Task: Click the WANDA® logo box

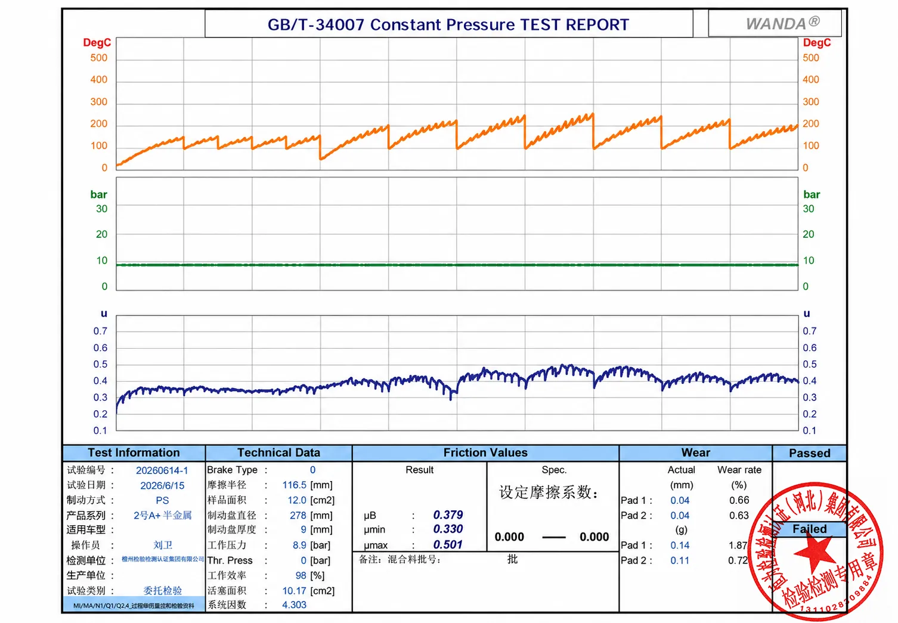Action: tap(775, 23)
